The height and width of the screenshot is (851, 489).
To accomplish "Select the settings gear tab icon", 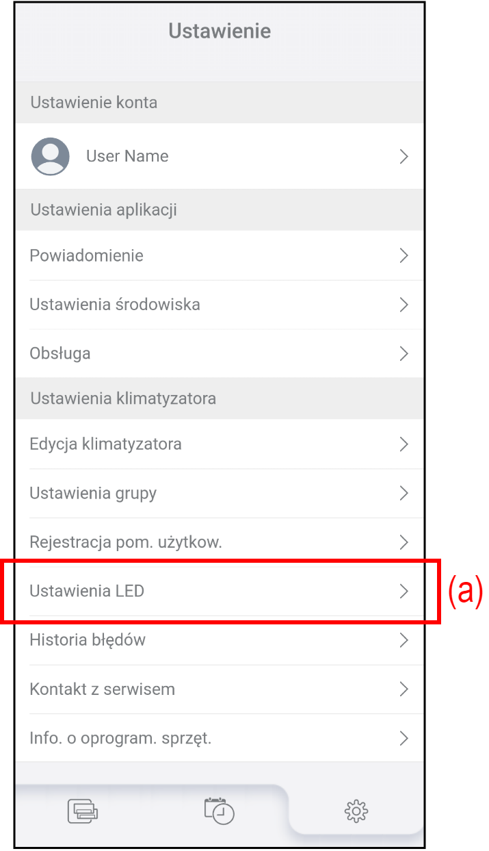I will tap(356, 811).
